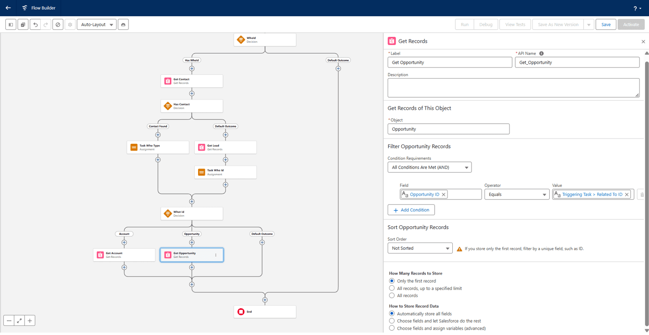649x335 pixels.
Task: Click the Opportunity outcome label
Action: [x=192, y=234]
